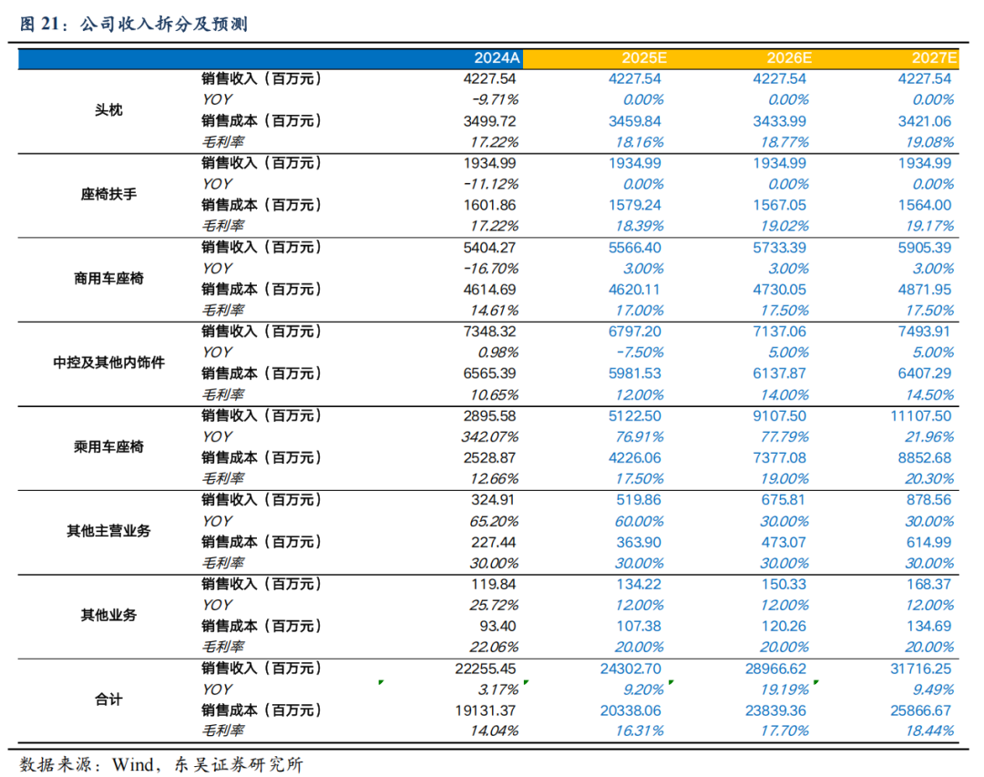Click the 商用车座椅 2027E revenue 5905.39
984x777 pixels.
pos(925,247)
